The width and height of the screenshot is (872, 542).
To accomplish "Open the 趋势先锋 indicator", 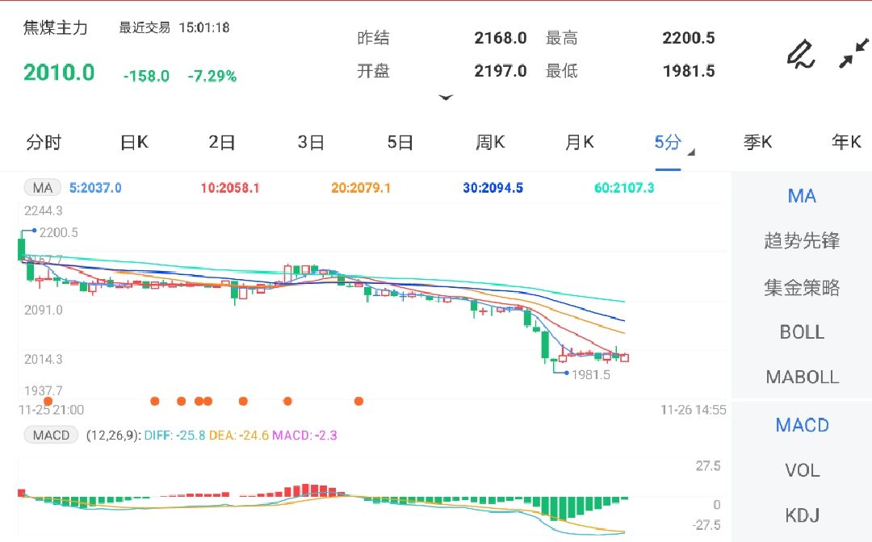I will pos(801,240).
